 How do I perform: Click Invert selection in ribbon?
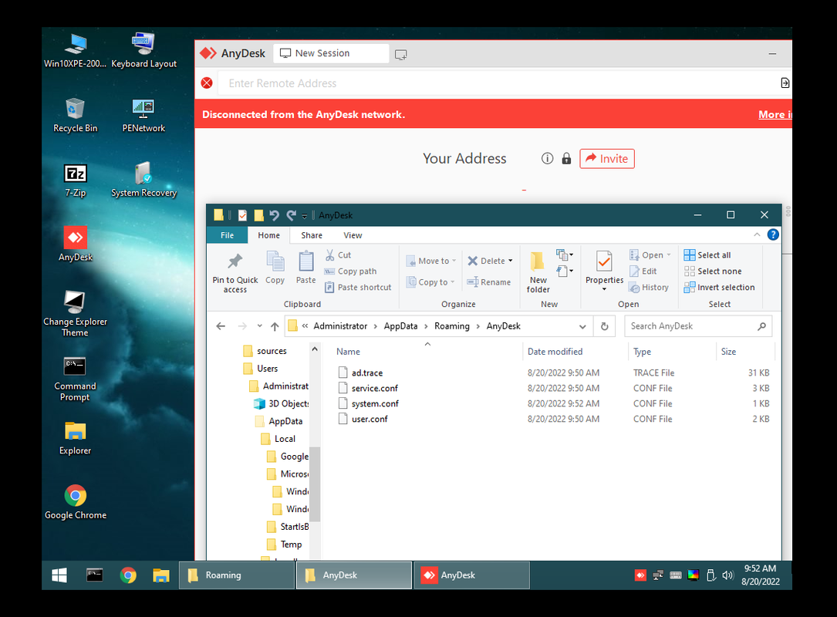tap(720, 287)
